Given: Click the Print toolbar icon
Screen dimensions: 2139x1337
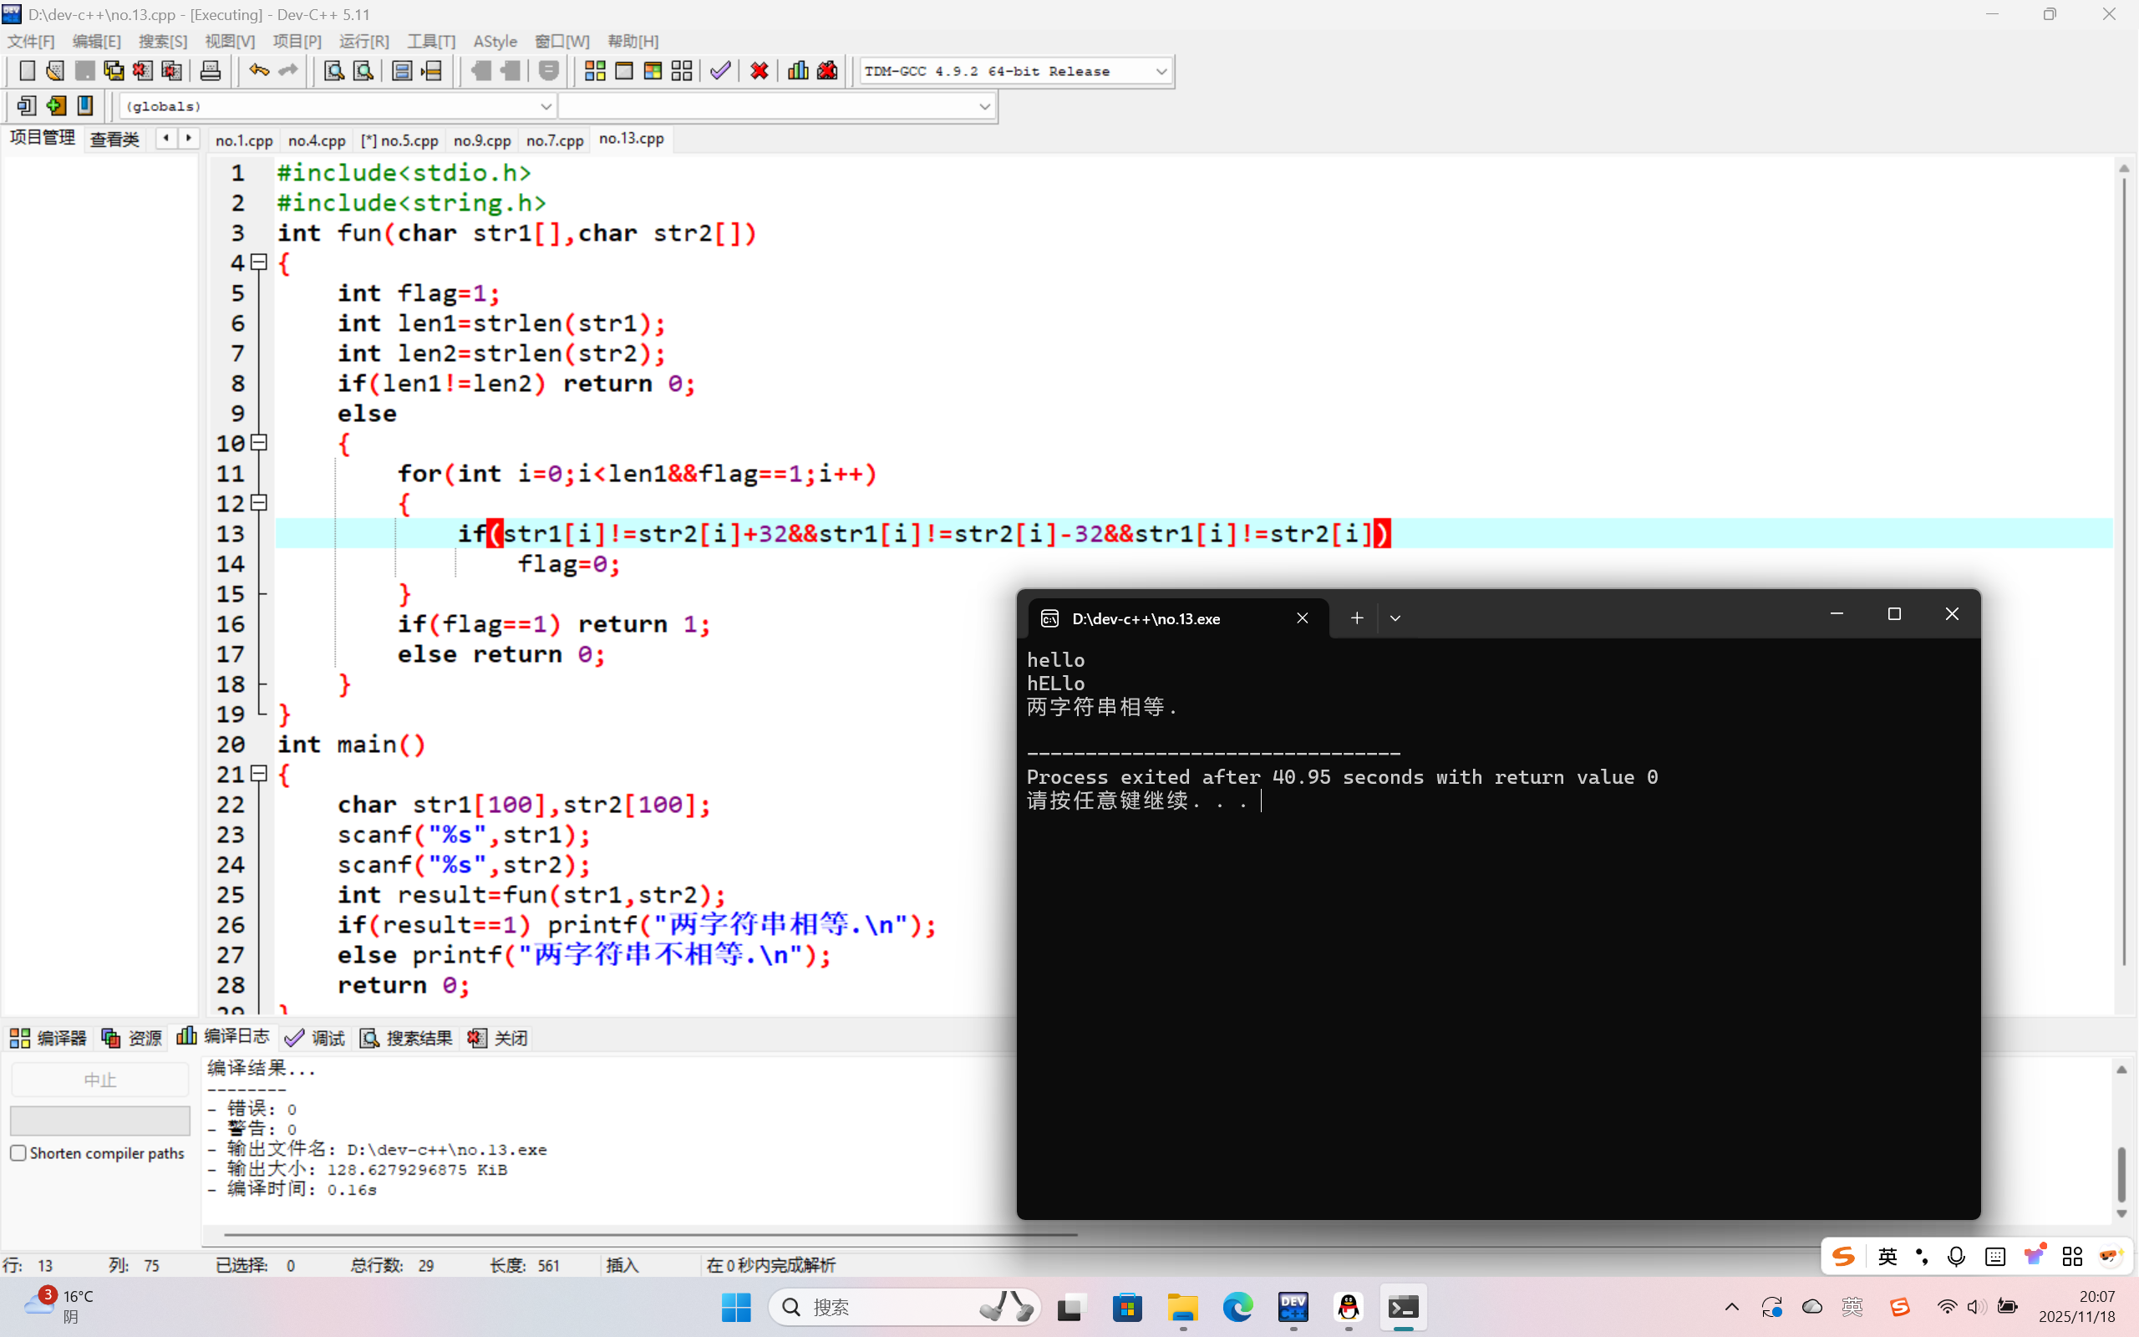Looking at the screenshot, I should coord(211,71).
